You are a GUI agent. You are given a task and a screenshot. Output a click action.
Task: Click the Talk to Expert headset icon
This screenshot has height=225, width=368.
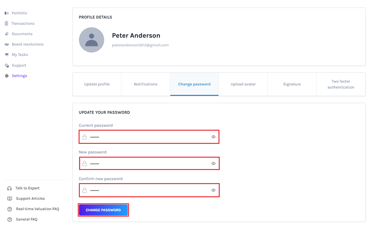click(x=9, y=188)
